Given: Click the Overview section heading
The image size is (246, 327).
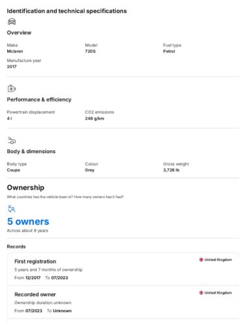Looking at the screenshot, I should coord(19,33).
